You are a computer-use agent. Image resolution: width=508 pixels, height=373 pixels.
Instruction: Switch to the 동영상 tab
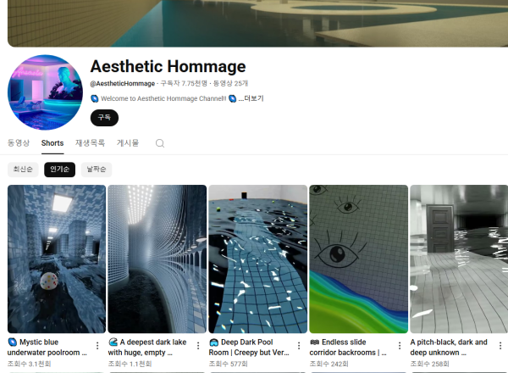click(19, 143)
